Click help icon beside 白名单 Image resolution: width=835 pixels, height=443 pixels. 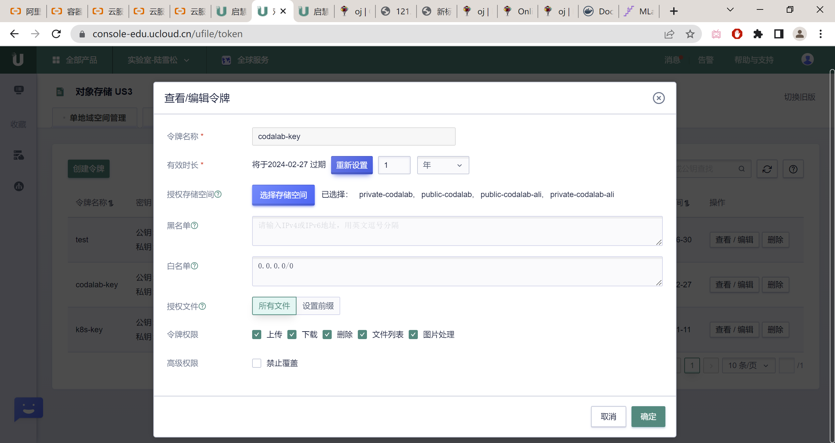[194, 266]
